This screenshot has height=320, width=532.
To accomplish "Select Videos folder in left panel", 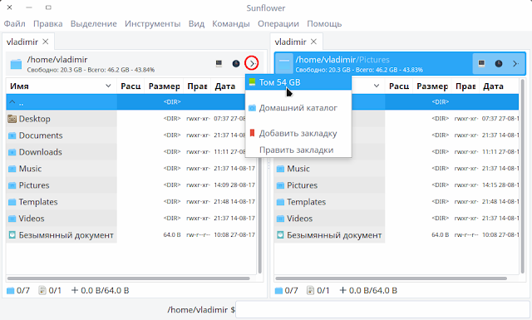I will 131,219.
